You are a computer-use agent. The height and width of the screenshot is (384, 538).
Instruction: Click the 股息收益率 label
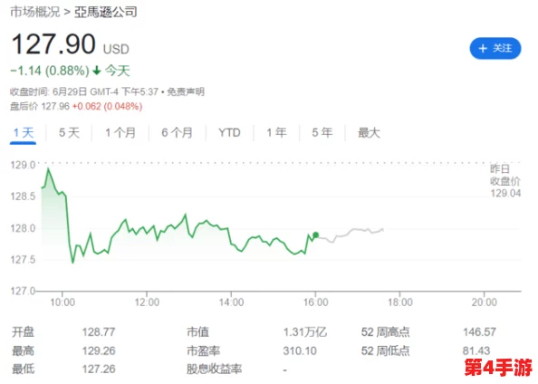click(214, 369)
